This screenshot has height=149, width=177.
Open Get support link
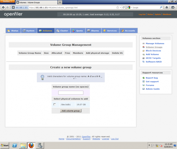click(x=152, y=81)
